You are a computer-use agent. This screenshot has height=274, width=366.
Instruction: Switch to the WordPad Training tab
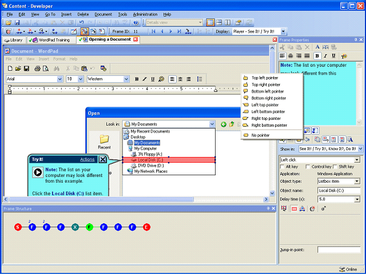point(51,40)
